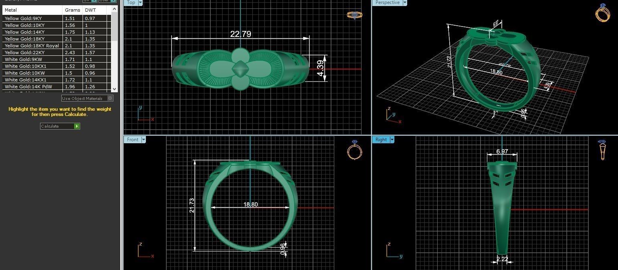Image resolution: width=618 pixels, height=270 pixels.
Task: Open the ring view icon in Top viewport
Action: pos(354,15)
